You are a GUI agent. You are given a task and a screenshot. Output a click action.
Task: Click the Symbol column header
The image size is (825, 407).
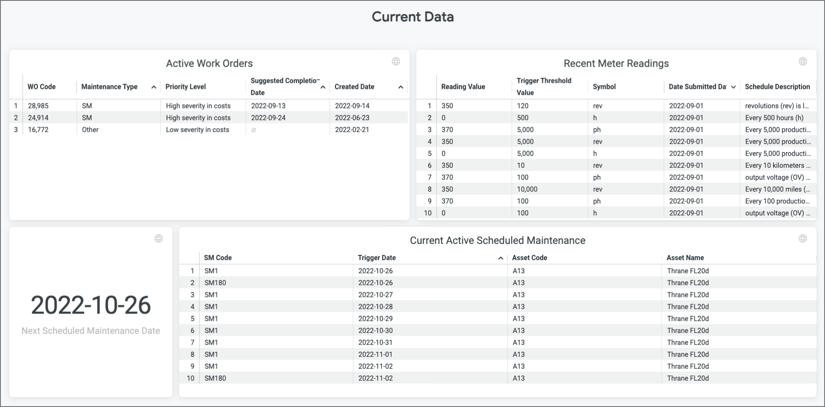604,87
